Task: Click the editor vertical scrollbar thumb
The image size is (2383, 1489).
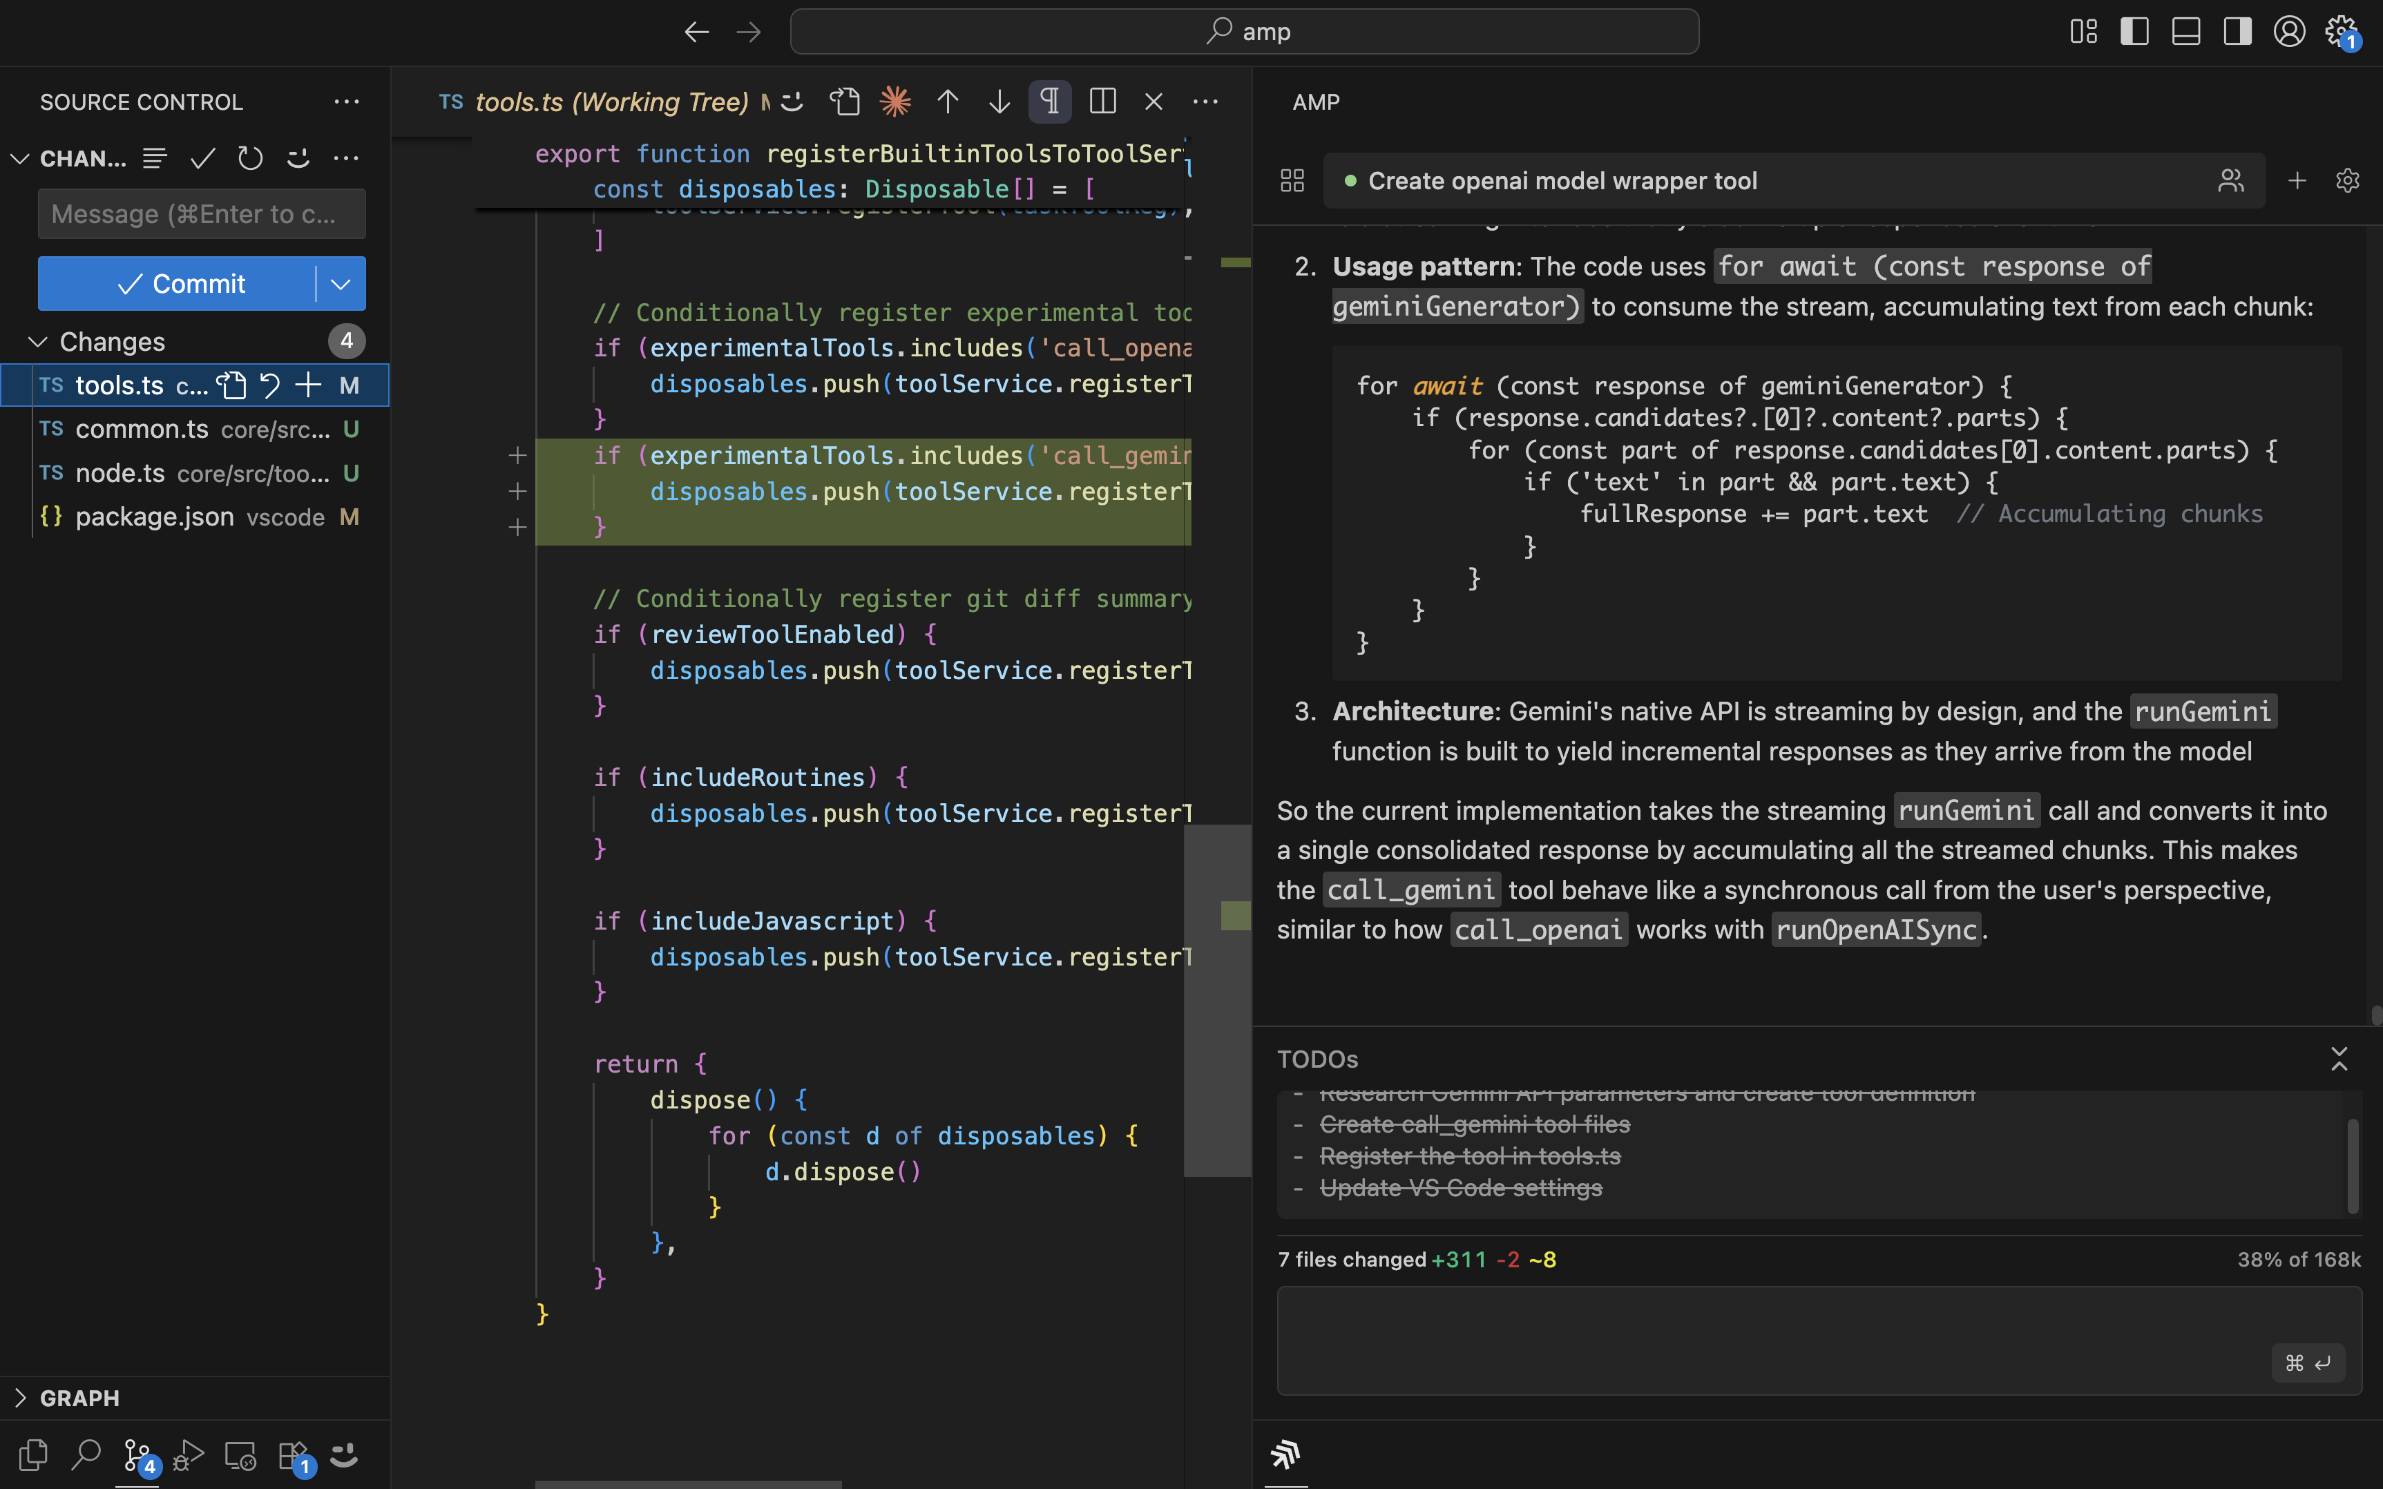Action: click(x=1217, y=1001)
